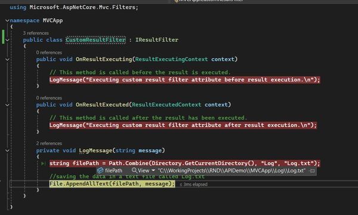This screenshot has width=358, height=215.
Task: Click the 'string message' parameter
Action: [138, 150]
